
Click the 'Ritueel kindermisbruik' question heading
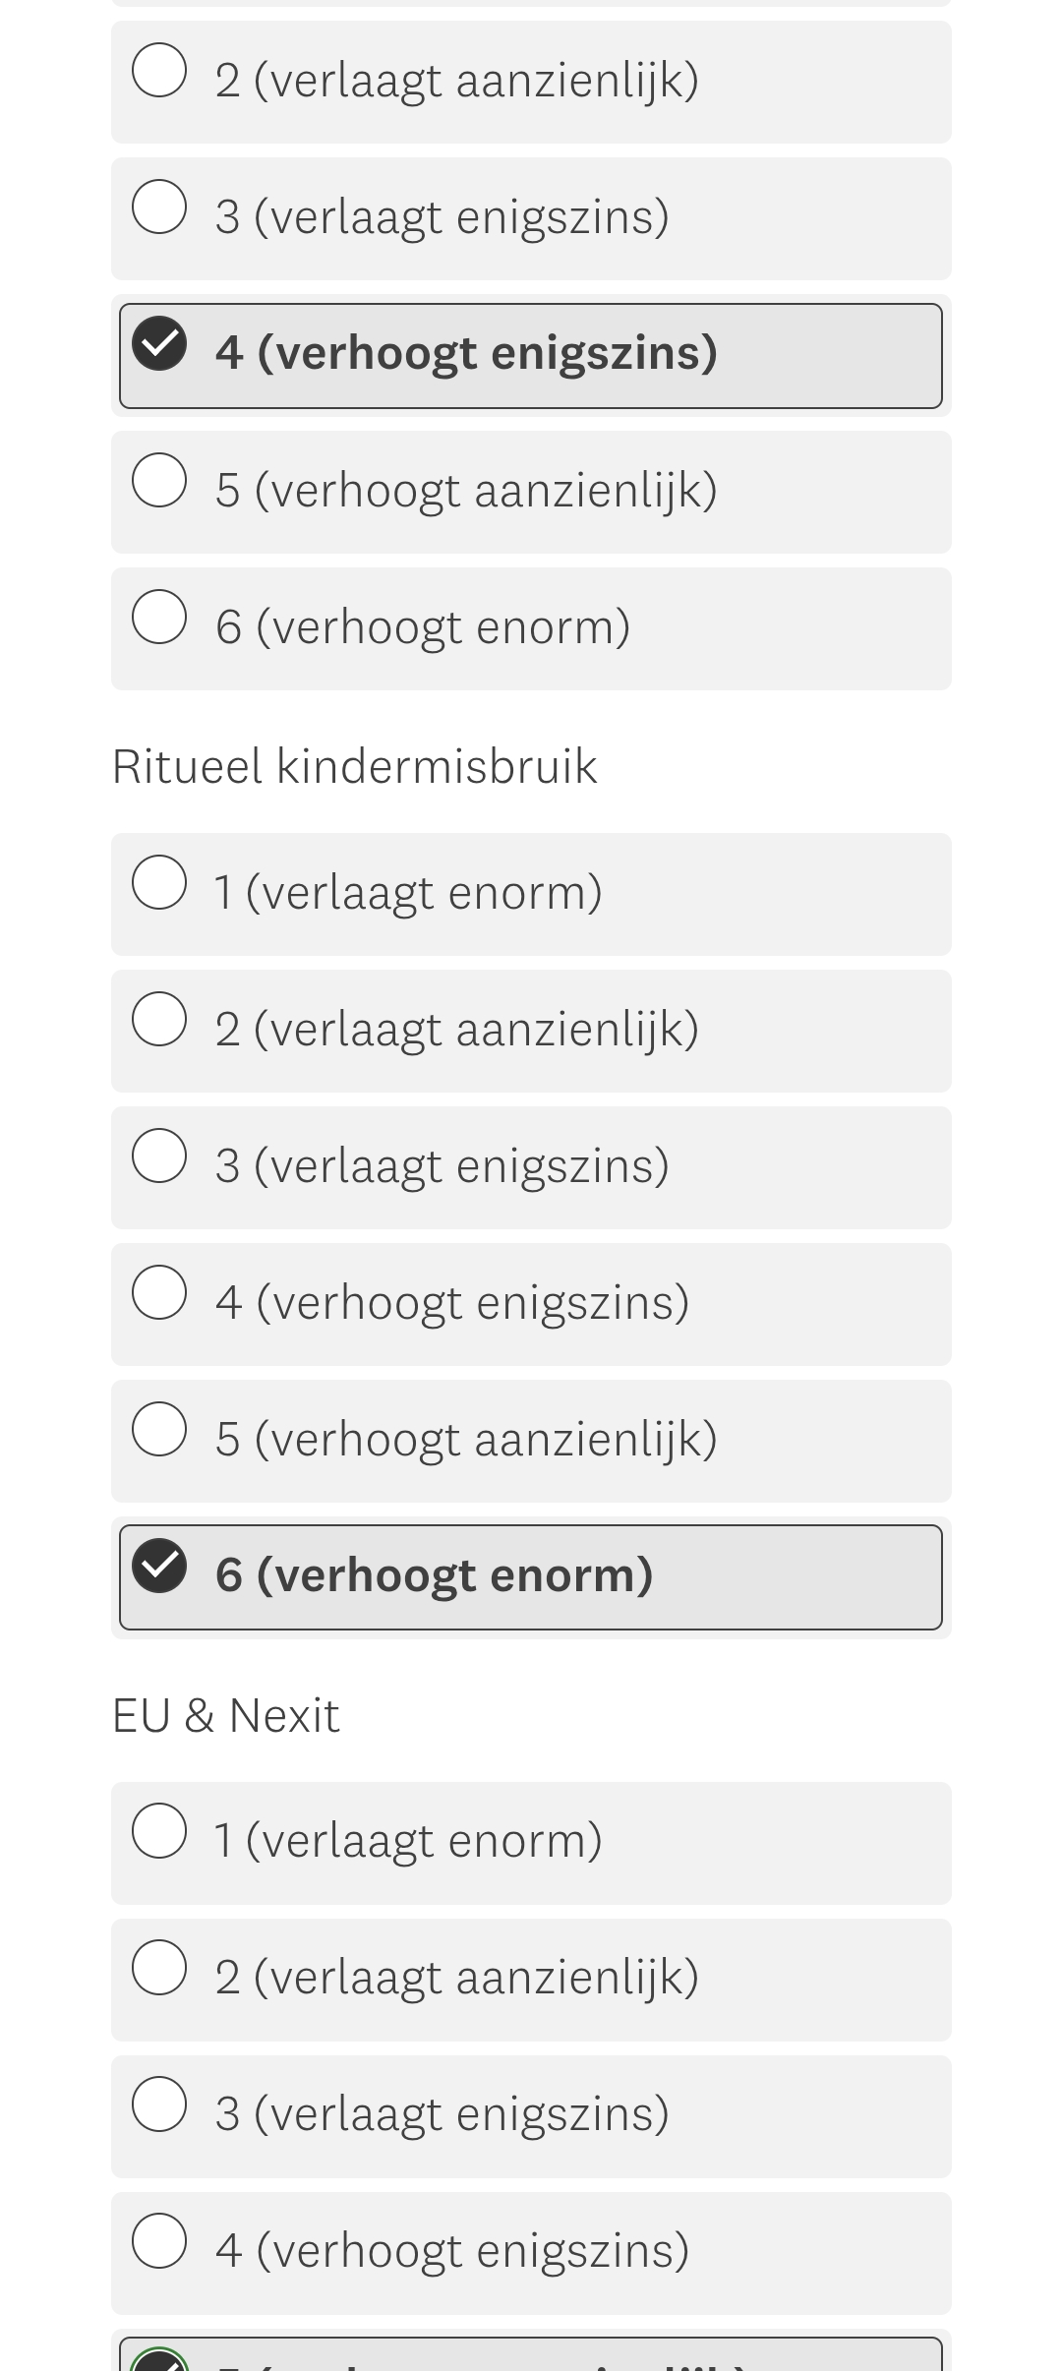tap(355, 766)
